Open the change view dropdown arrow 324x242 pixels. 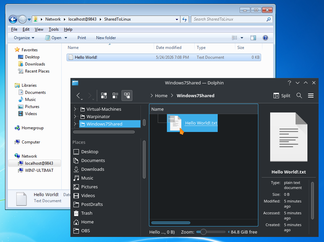242,38
